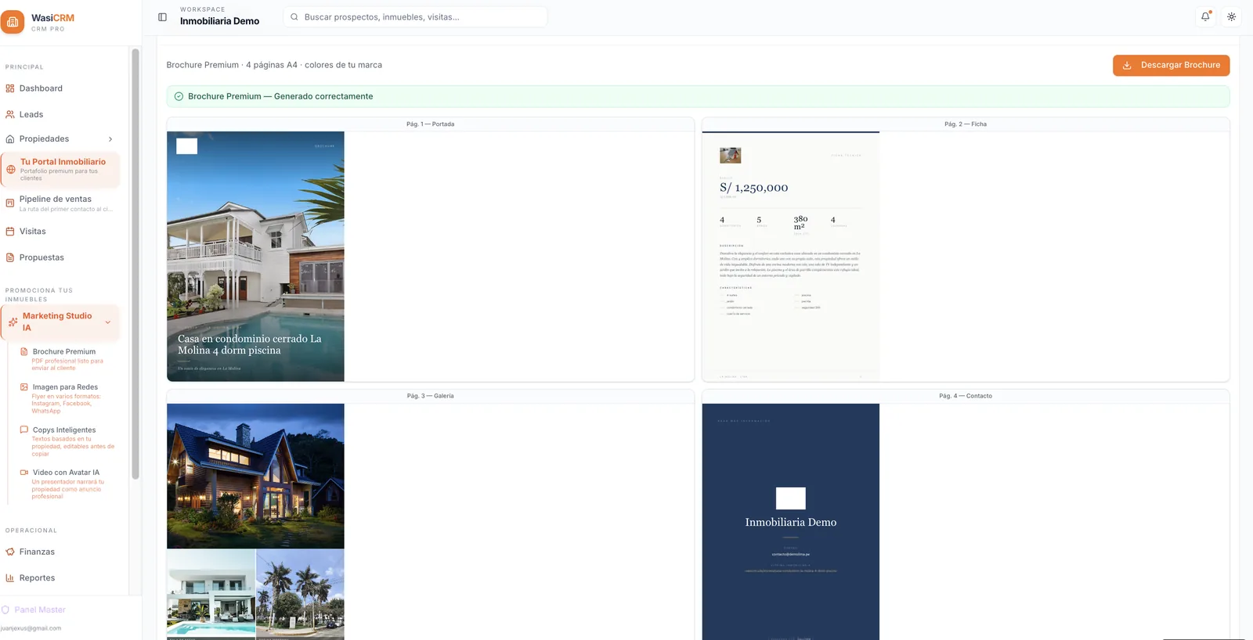Click the Pág. 1 Portada cover preview

[255, 257]
